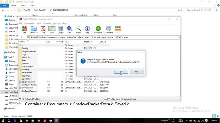Screen dimensions: 220x123
Task: Open WinRAR File menu
Action: tap(21, 23)
